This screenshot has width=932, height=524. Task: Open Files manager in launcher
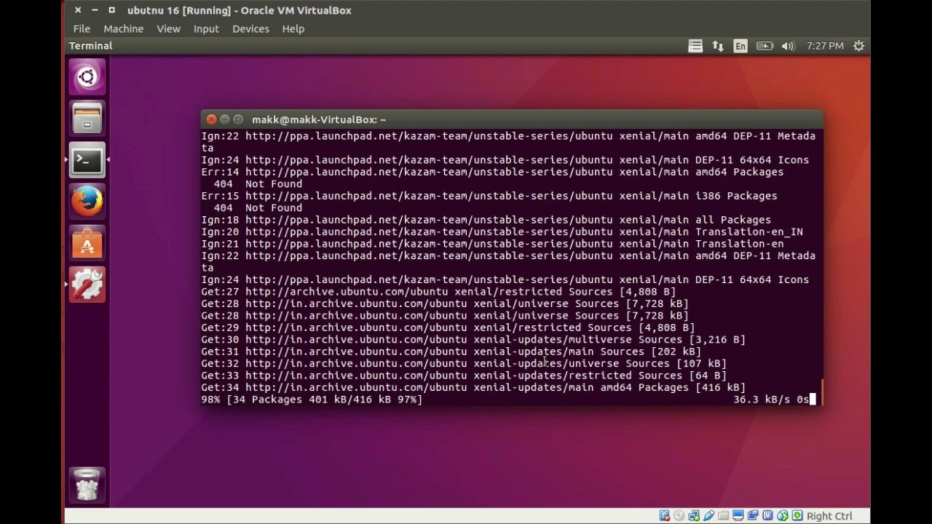tap(87, 118)
